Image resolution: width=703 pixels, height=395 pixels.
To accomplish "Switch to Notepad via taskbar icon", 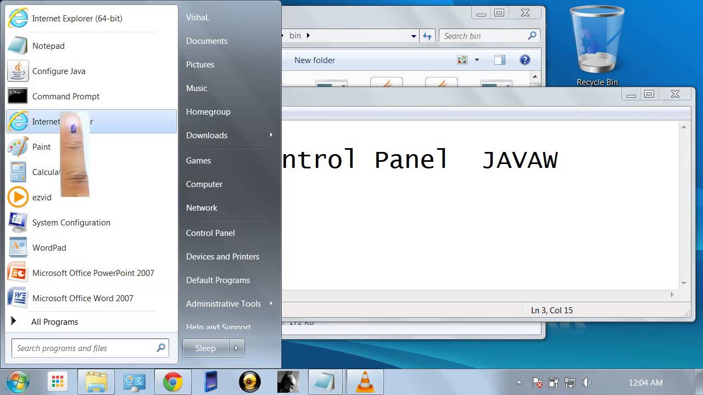I will click(325, 381).
